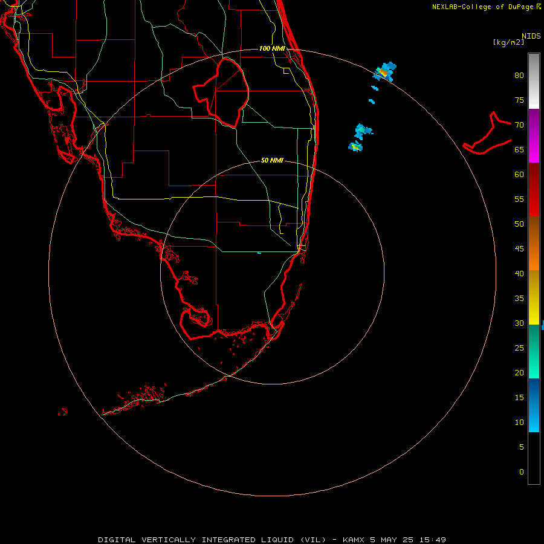The width and height of the screenshot is (544, 544).
Task: Click the 65 value on the scale
Action: point(519,149)
